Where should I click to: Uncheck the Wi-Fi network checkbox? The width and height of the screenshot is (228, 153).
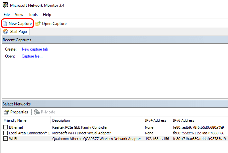pyautogui.click(x=5, y=139)
